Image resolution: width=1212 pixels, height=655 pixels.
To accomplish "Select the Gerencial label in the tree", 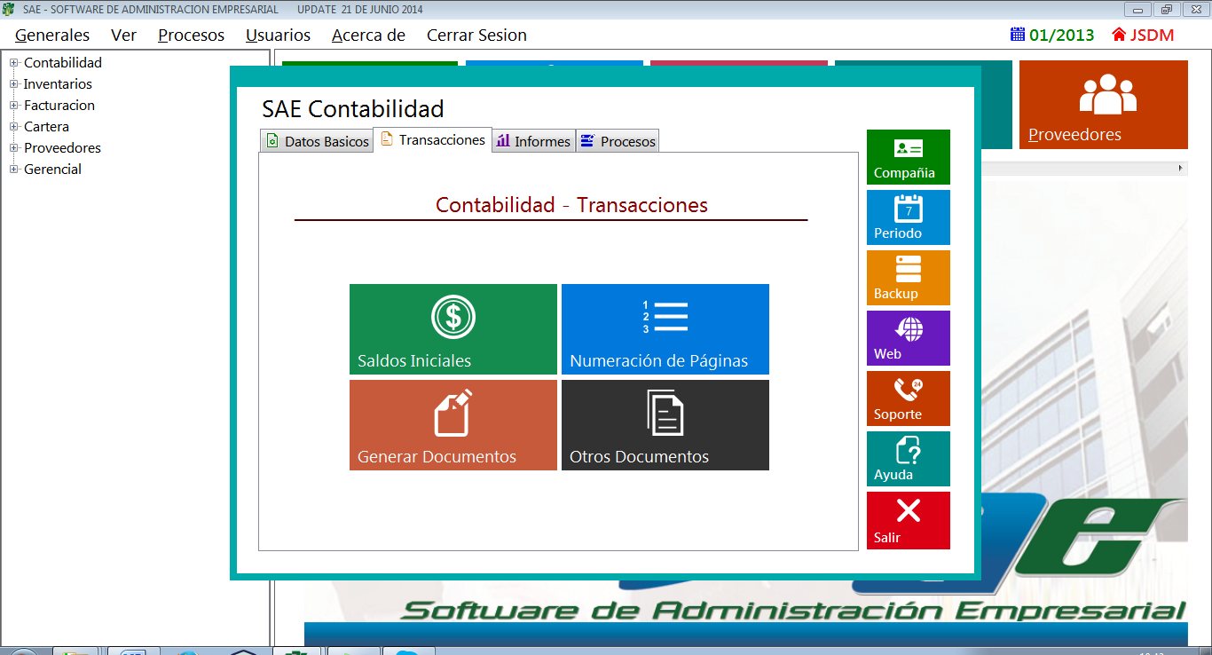I will [52, 170].
